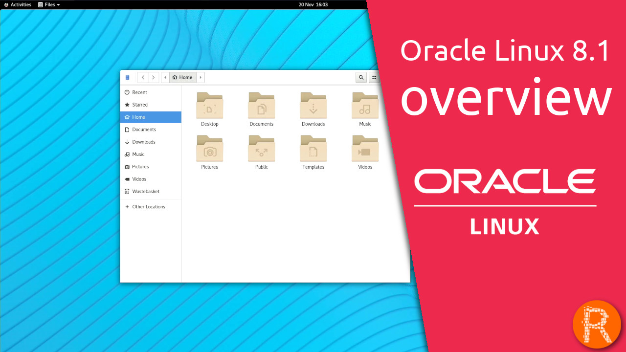Select the Downloads folder icon in the grid

click(x=313, y=105)
